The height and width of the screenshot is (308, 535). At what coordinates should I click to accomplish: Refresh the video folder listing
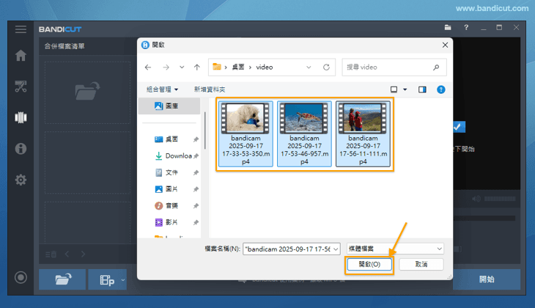point(326,67)
